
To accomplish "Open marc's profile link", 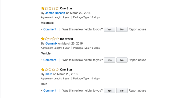I will point(49,74).
